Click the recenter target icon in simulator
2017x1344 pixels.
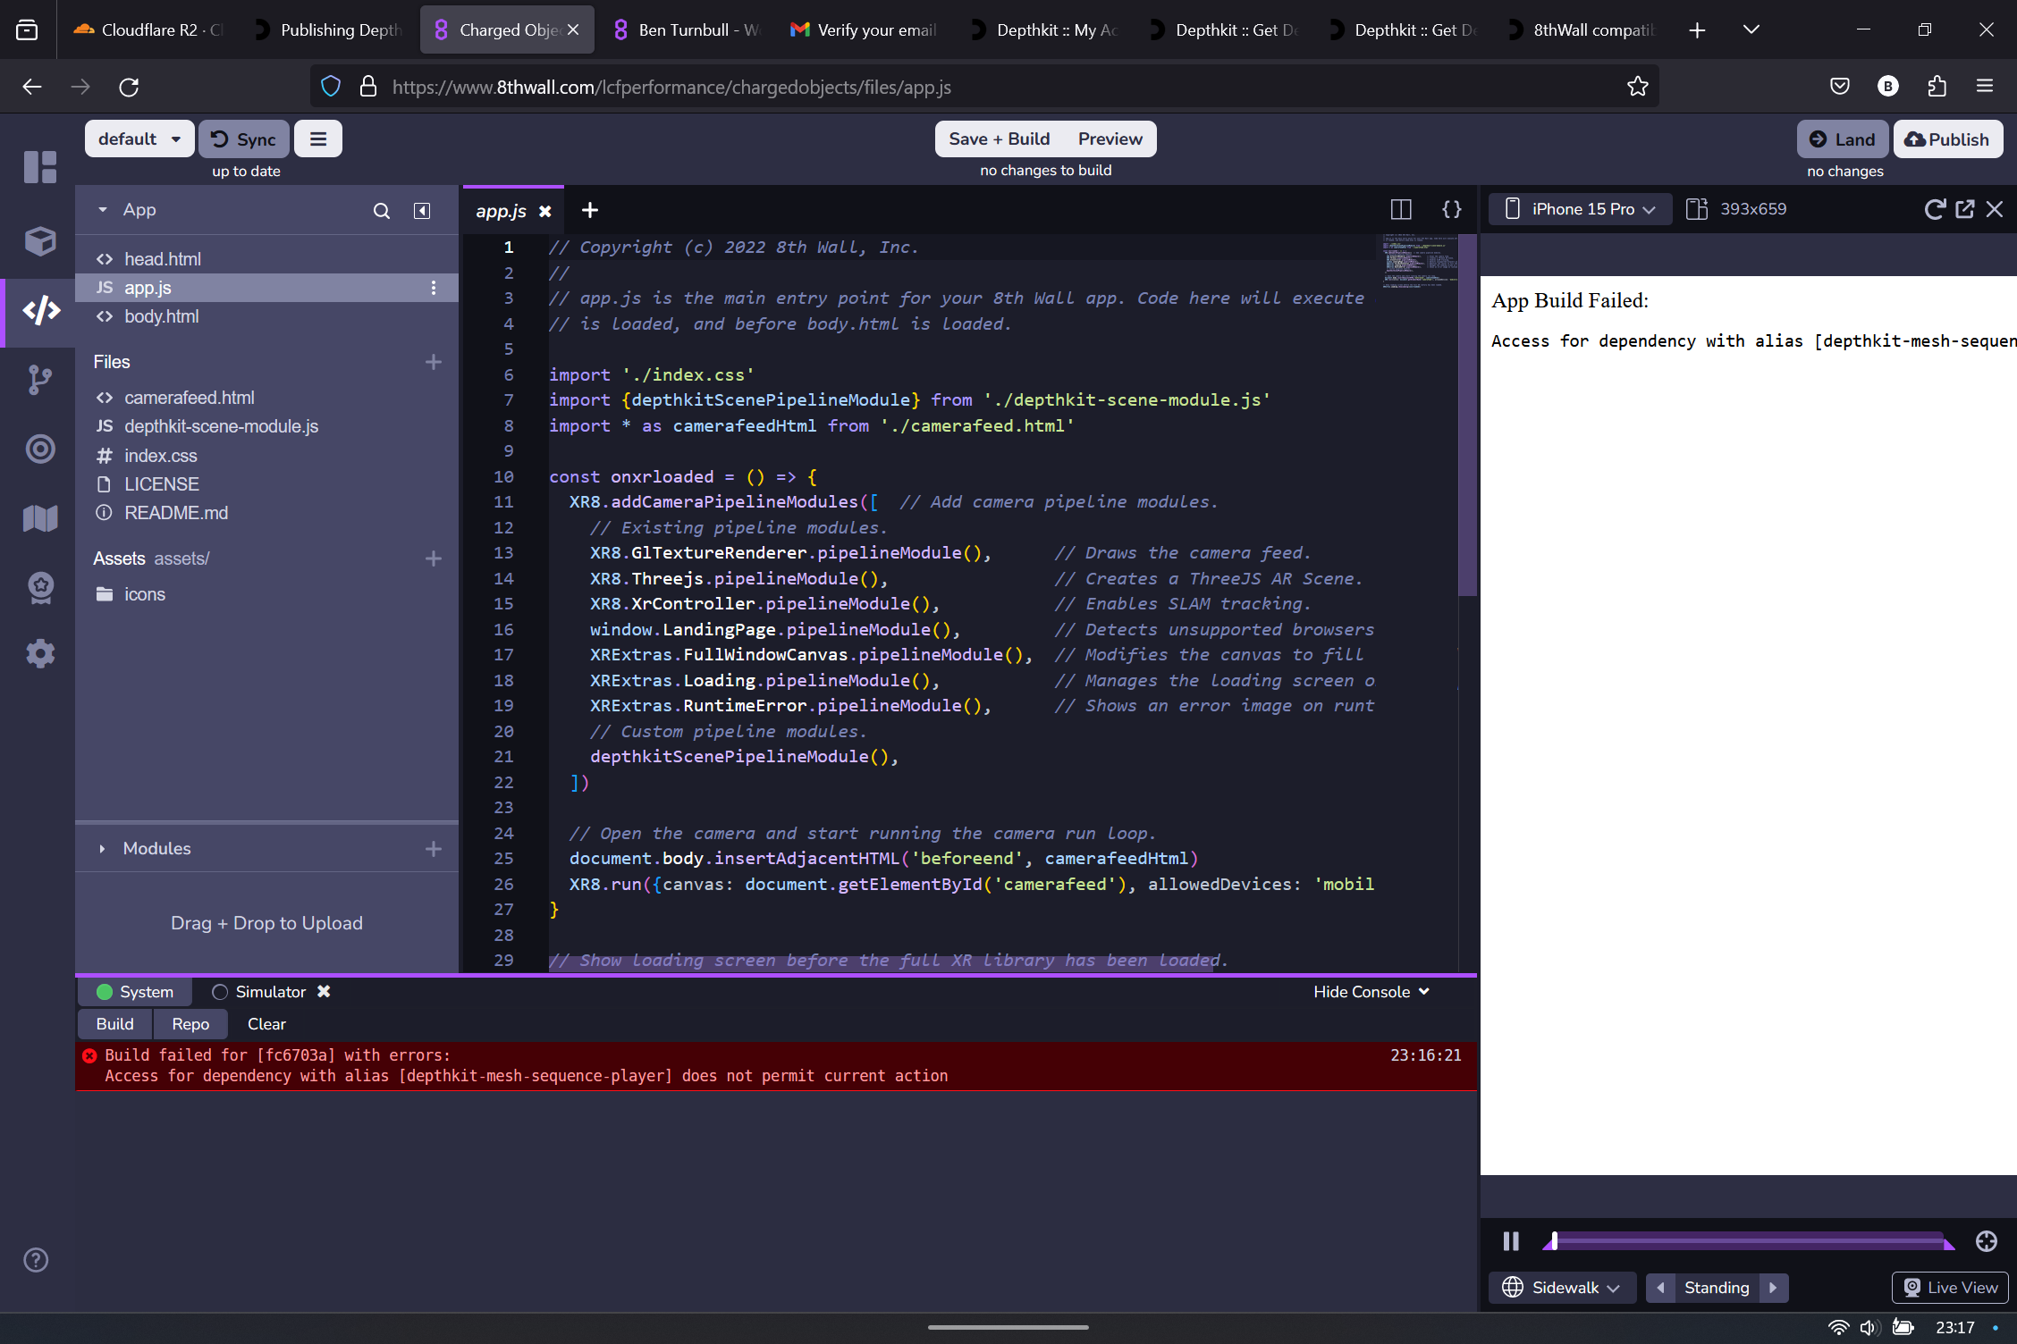1986,1241
